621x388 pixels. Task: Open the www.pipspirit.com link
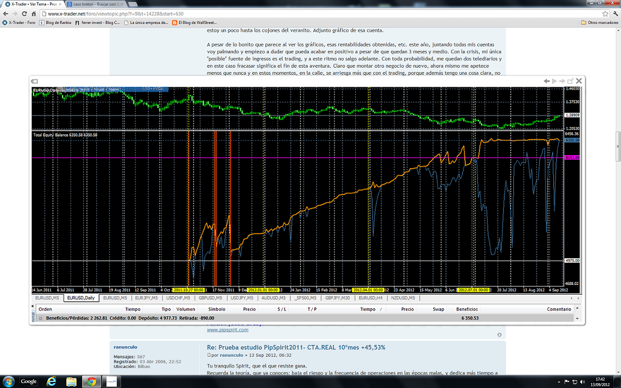click(228, 329)
